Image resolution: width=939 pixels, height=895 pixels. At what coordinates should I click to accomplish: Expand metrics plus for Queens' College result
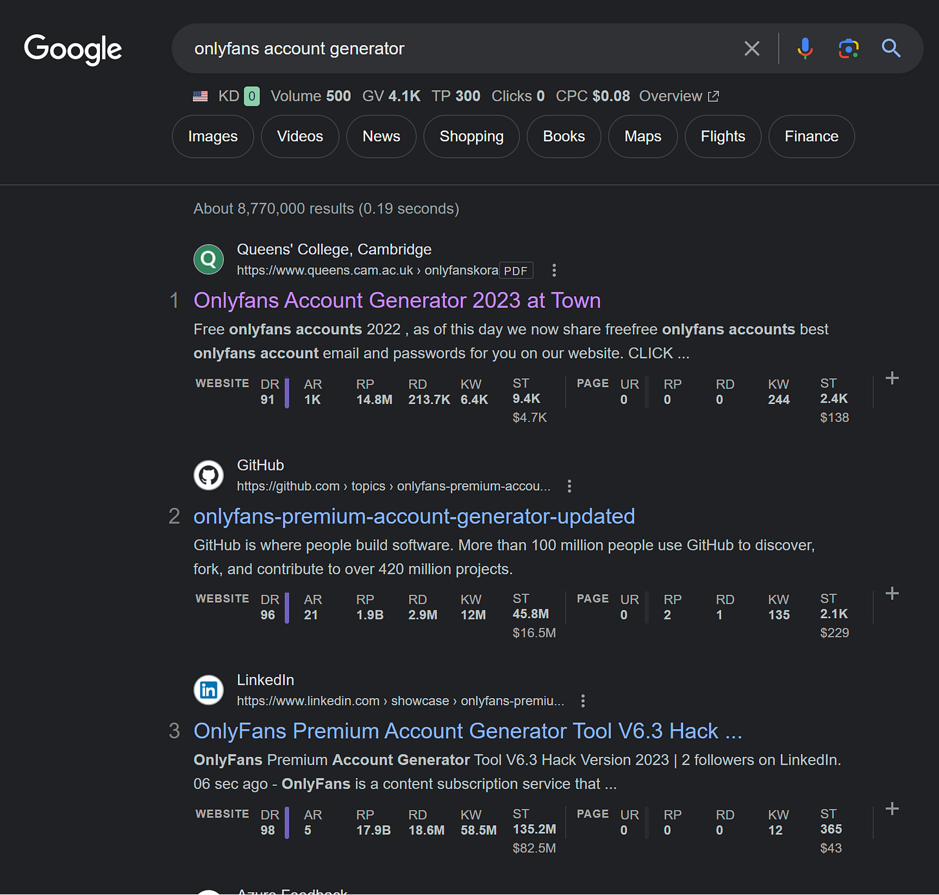coord(892,378)
